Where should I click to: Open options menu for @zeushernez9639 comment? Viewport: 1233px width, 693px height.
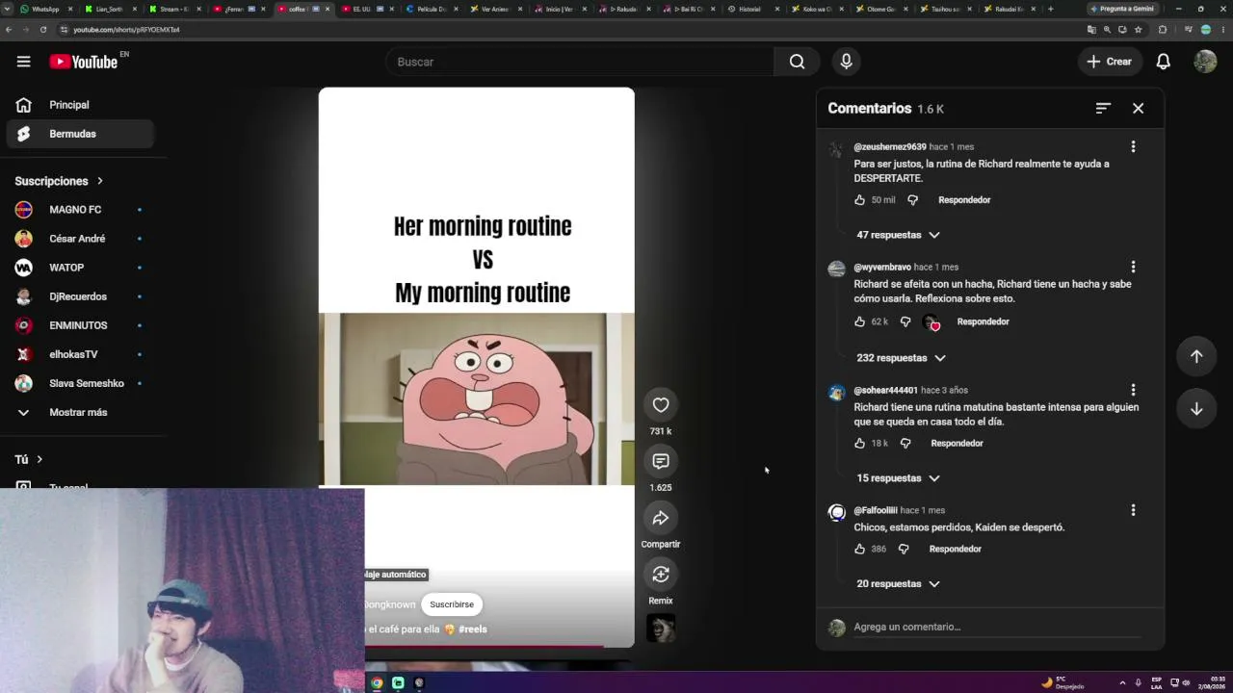click(1133, 146)
